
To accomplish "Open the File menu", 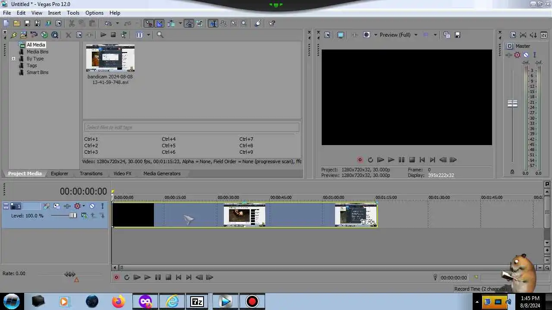I will tap(7, 13).
